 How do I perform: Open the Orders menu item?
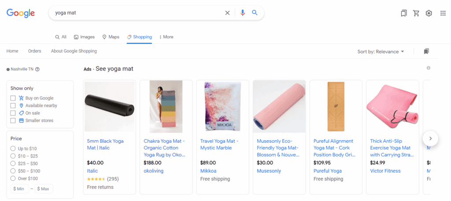(34, 51)
